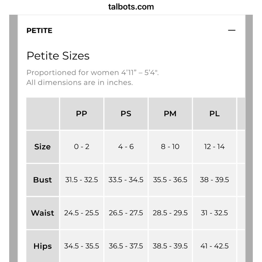Select the PL size column header
This screenshot has width=262, height=262.
[x=214, y=114]
